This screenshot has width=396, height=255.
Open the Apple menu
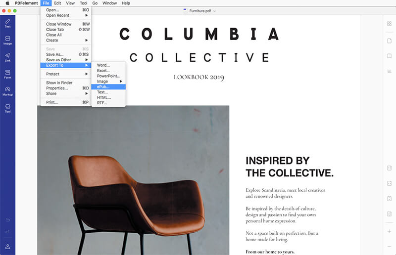7,3
